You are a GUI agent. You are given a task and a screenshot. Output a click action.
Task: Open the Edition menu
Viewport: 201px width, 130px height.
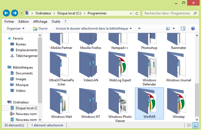[24, 22]
